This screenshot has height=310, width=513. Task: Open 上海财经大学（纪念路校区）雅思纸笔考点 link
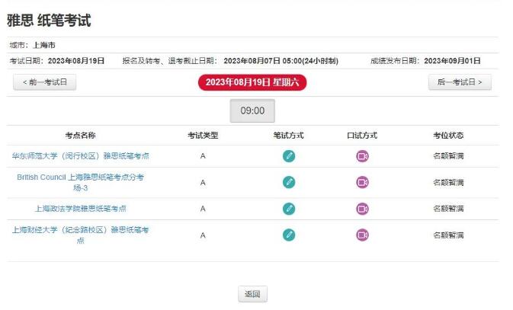[81, 235]
